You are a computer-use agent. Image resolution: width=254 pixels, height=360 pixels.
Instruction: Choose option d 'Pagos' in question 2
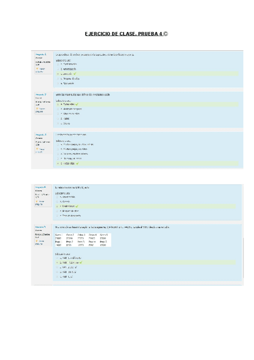pyautogui.click(x=58, y=119)
